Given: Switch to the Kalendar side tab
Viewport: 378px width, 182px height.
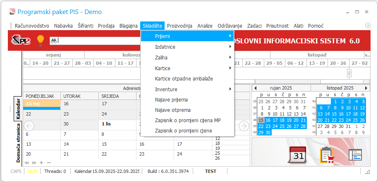Looking at the screenshot, I should pos(18,109).
